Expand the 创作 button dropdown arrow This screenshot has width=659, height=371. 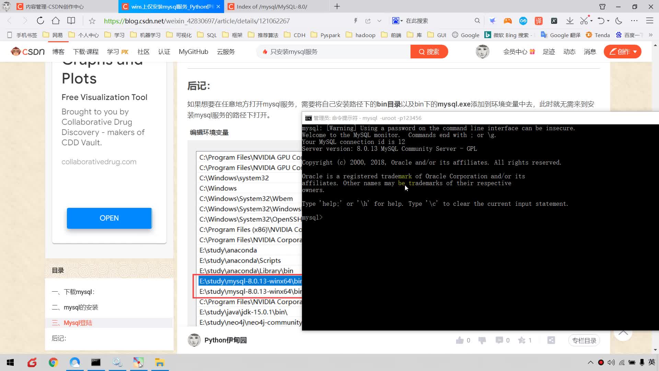click(635, 52)
